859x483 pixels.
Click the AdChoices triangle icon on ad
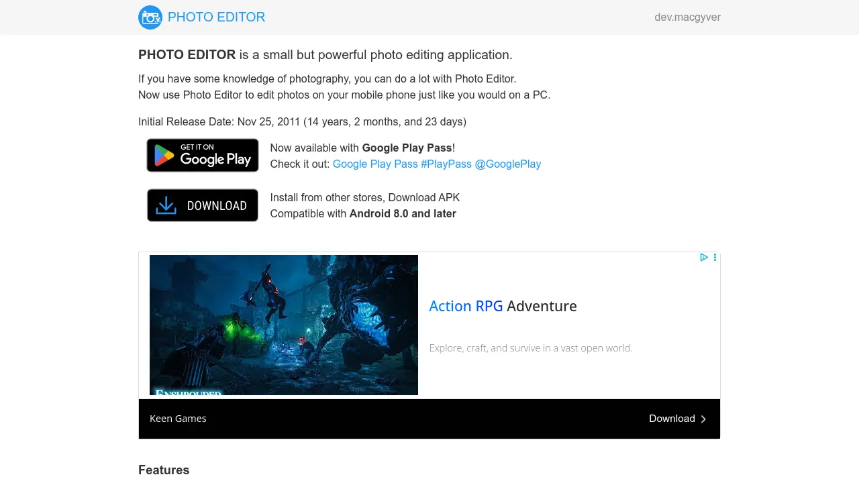click(704, 257)
